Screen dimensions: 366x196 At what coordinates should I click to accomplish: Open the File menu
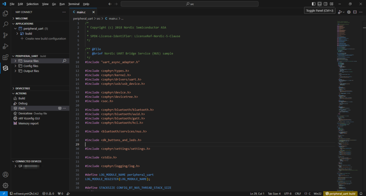click(x=12, y=4)
